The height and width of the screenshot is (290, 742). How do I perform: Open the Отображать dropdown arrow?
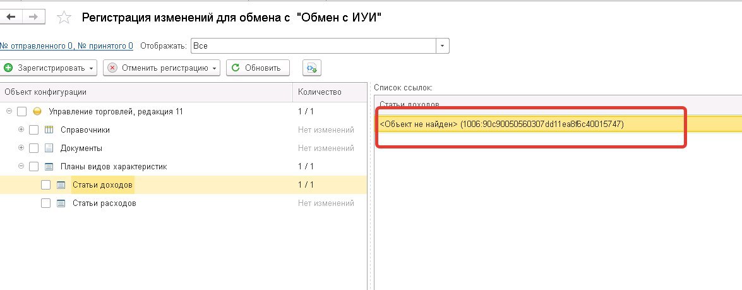coord(443,46)
